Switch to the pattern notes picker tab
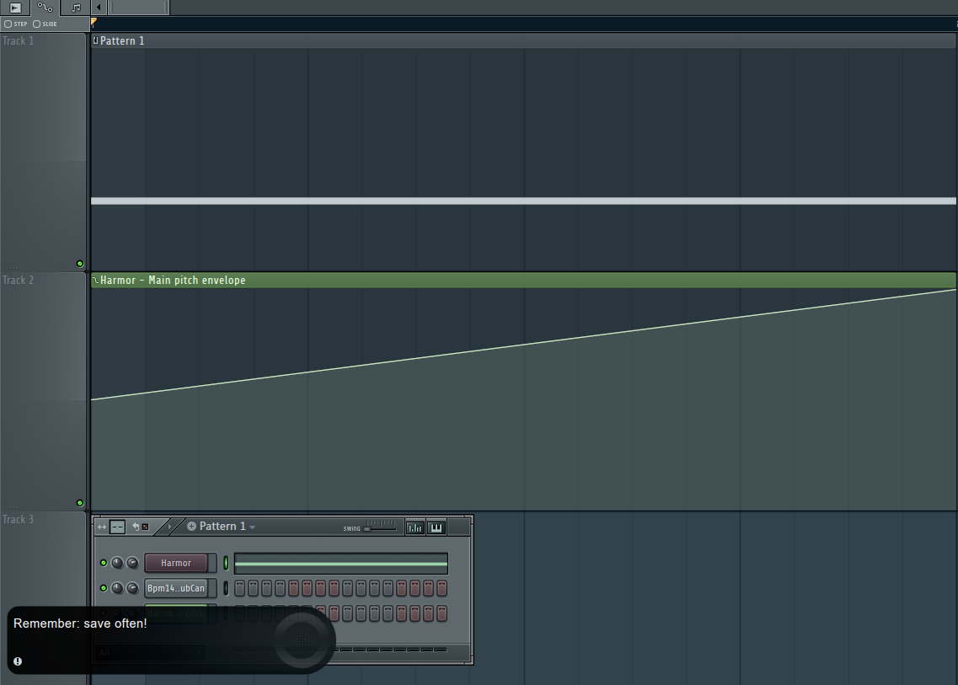This screenshot has width=958, height=685. pos(76,8)
